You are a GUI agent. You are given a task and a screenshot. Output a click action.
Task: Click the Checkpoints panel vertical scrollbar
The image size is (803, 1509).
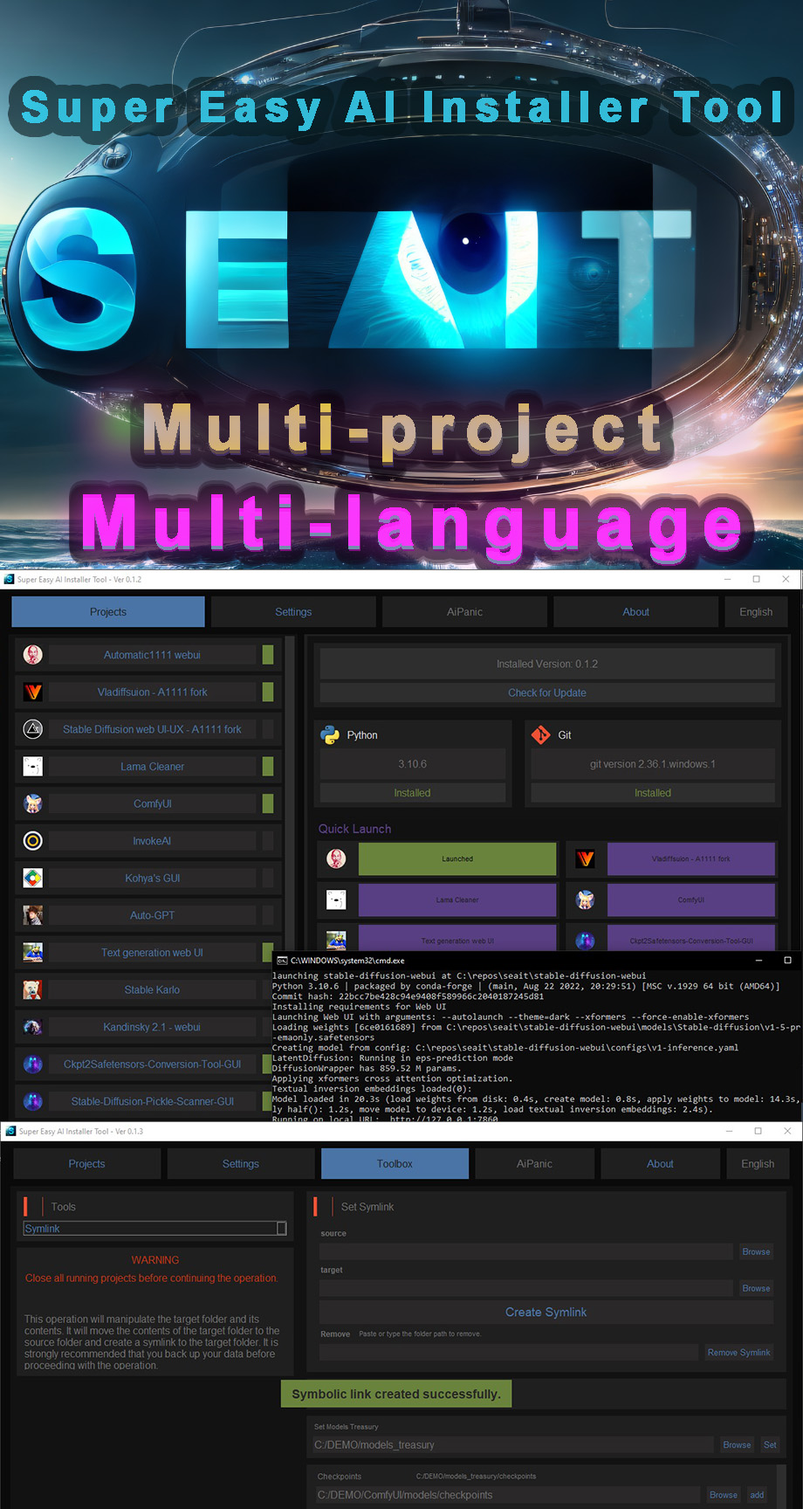pyautogui.click(x=781, y=1487)
